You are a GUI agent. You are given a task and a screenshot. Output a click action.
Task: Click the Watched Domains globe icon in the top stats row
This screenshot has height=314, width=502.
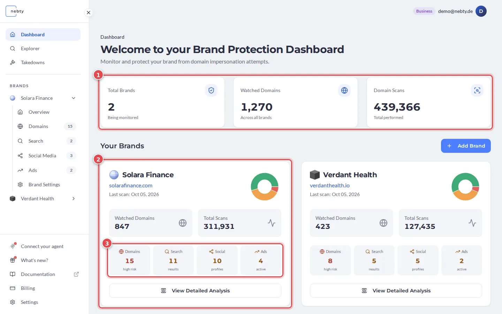coord(344,90)
